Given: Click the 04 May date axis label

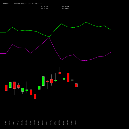Looking at the screenshot, I should click(22, 123).
